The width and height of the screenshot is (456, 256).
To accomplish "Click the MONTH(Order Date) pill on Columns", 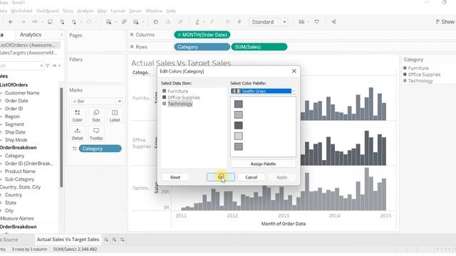I will (202, 35).
